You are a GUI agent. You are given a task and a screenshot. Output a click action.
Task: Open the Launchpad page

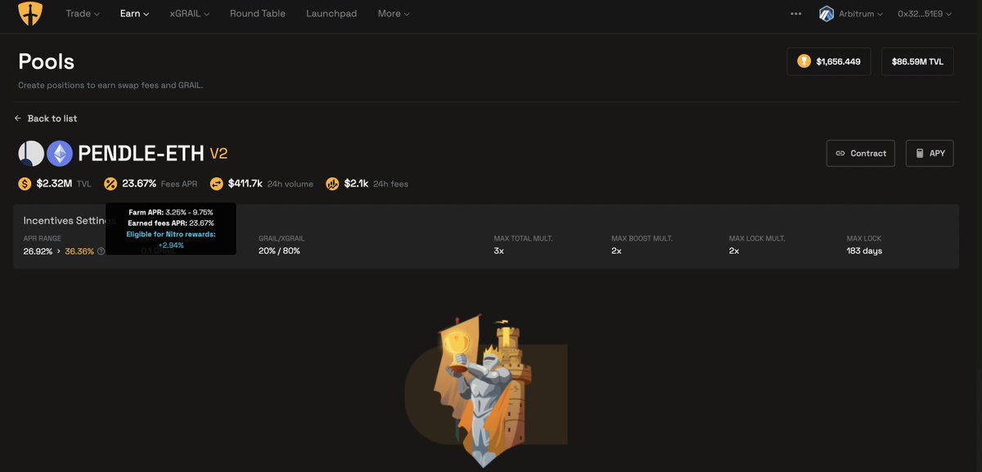tap(331, 14)
